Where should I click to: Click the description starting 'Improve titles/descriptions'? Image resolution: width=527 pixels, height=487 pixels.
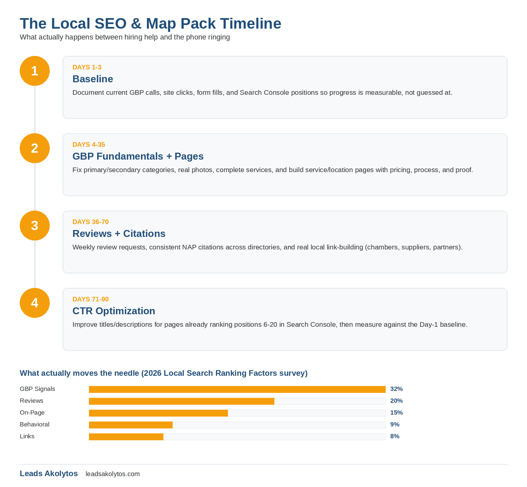[x=270, y=324]
